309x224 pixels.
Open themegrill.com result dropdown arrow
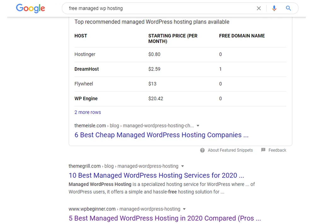pyautogui.click(x=183, y=166)
